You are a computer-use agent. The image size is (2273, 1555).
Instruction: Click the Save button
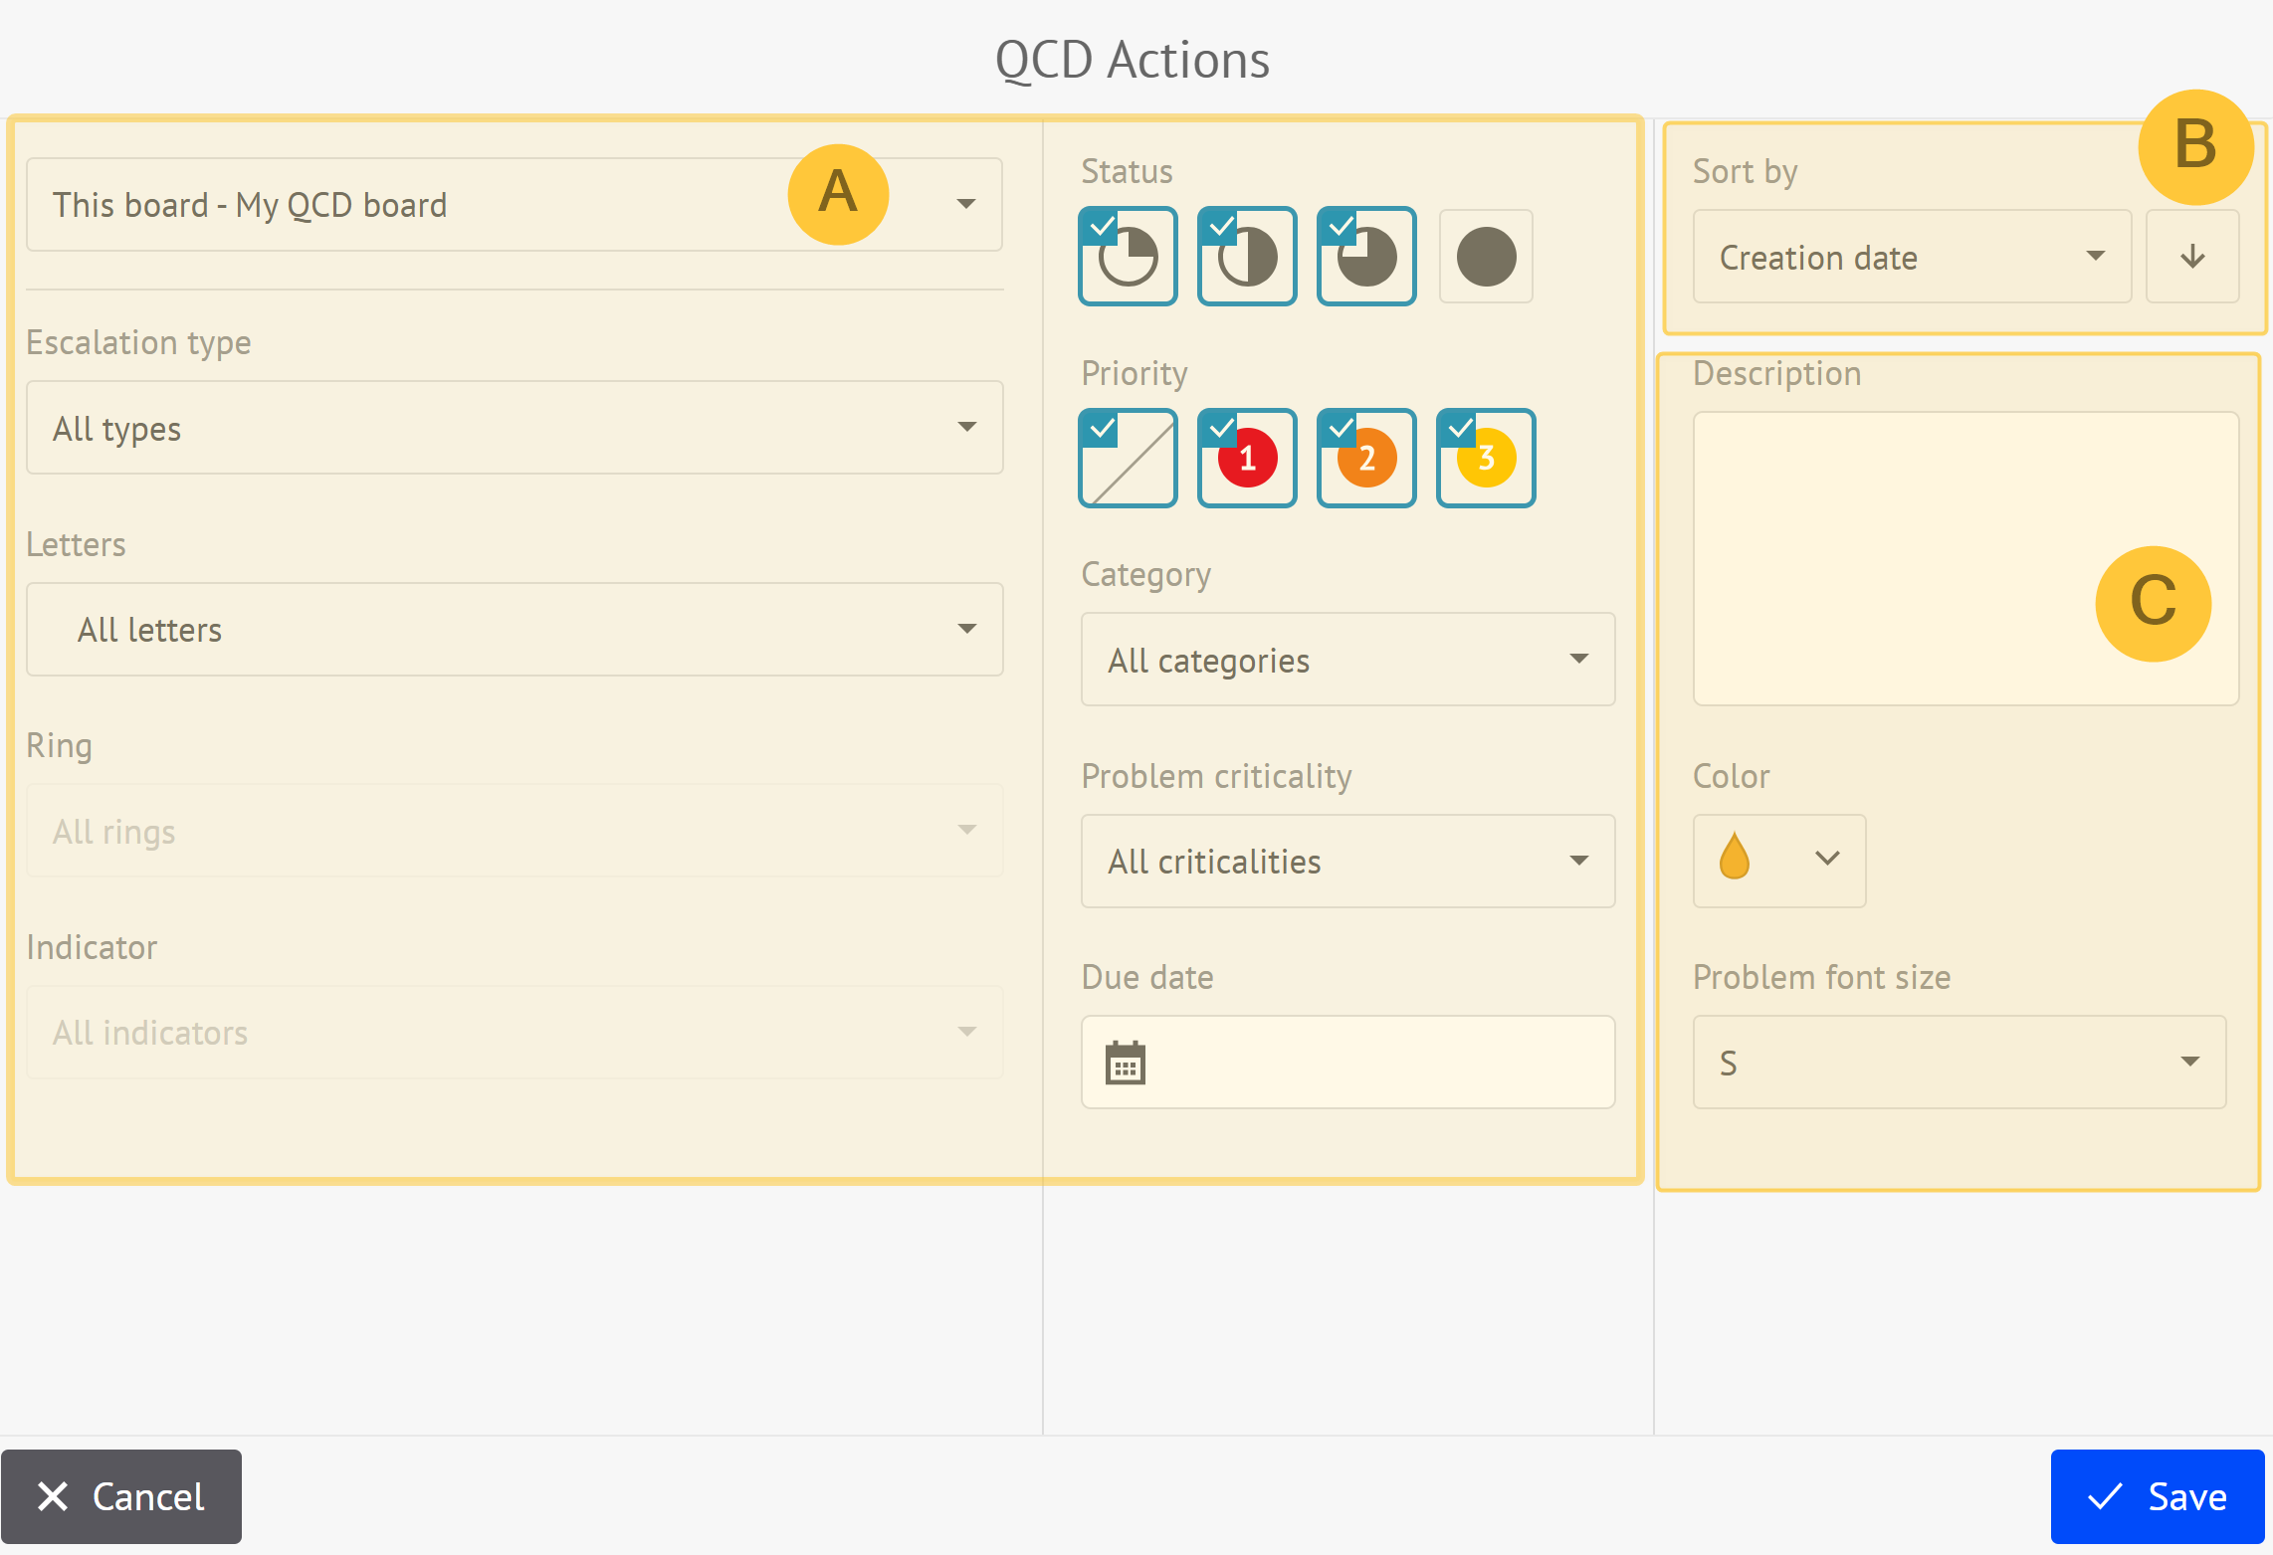[x=2158, y=1497]
